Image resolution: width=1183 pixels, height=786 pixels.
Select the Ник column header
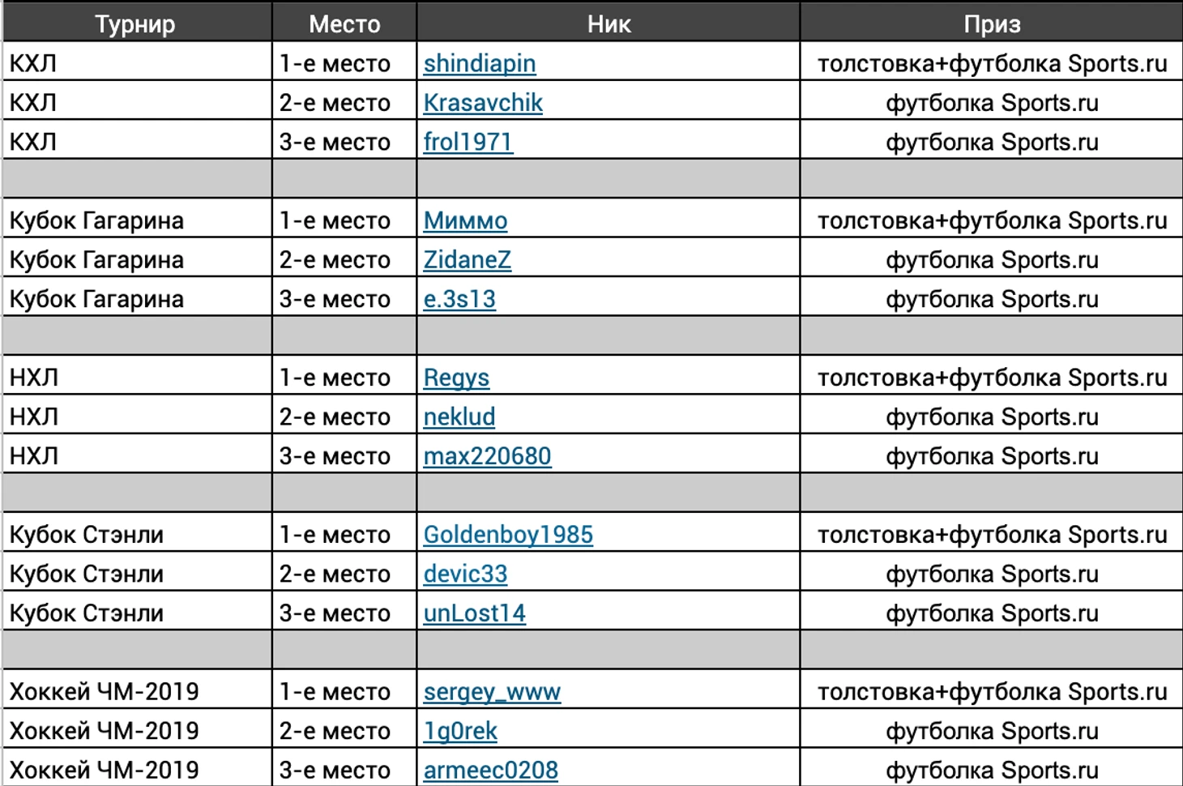click(609, 22)
